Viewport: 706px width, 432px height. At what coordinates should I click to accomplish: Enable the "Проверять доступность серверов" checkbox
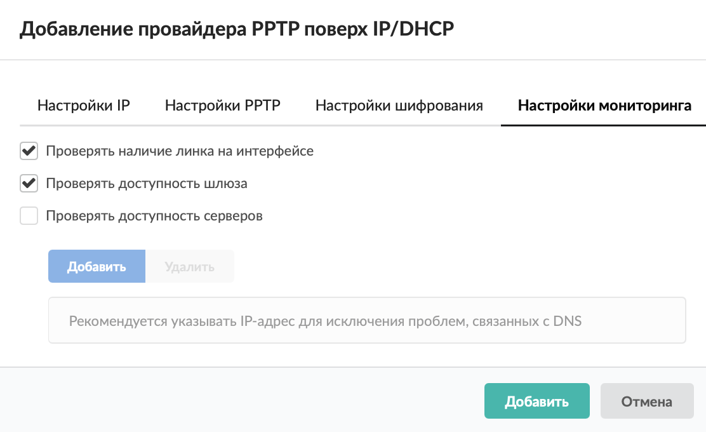29,216
